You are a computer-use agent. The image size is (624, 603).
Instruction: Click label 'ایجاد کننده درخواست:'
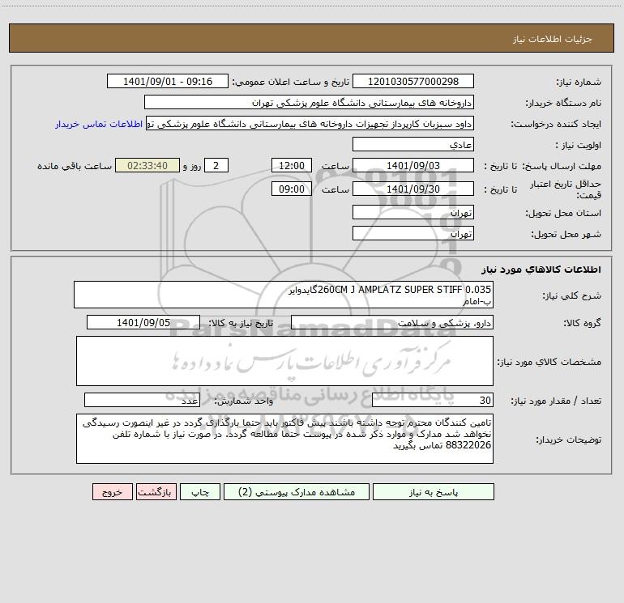click(x=556, y=125)
